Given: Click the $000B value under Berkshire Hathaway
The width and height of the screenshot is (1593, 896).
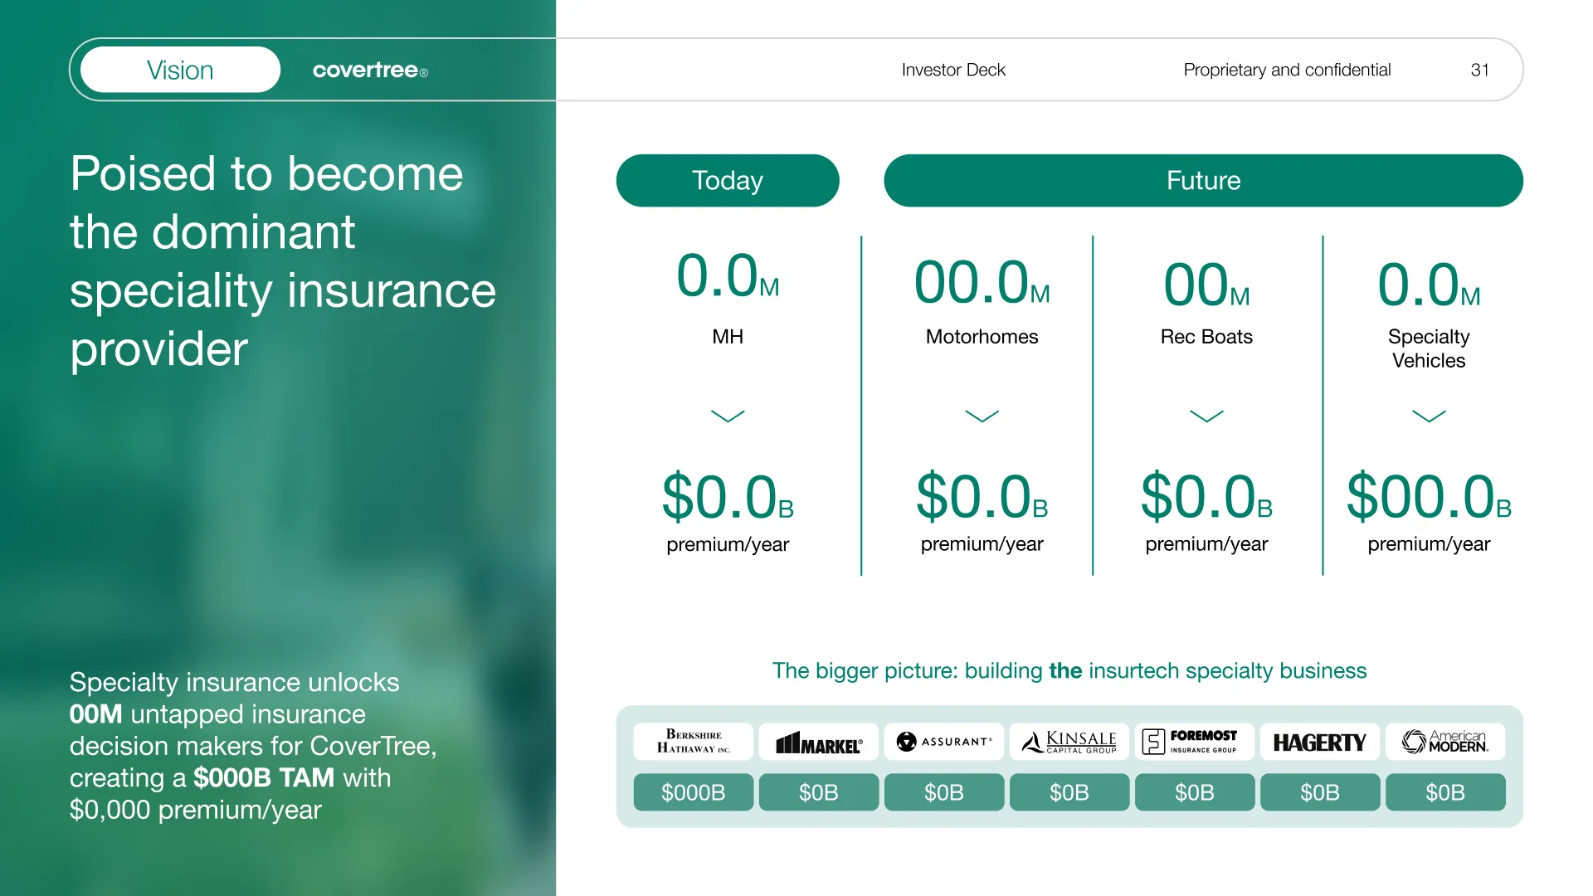Looking at the screenshot, I should pos(694,792).
